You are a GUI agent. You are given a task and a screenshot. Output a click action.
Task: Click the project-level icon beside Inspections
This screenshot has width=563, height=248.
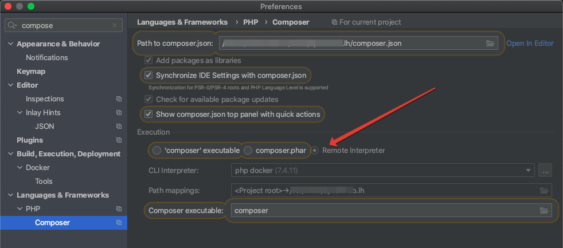point(119,99)
